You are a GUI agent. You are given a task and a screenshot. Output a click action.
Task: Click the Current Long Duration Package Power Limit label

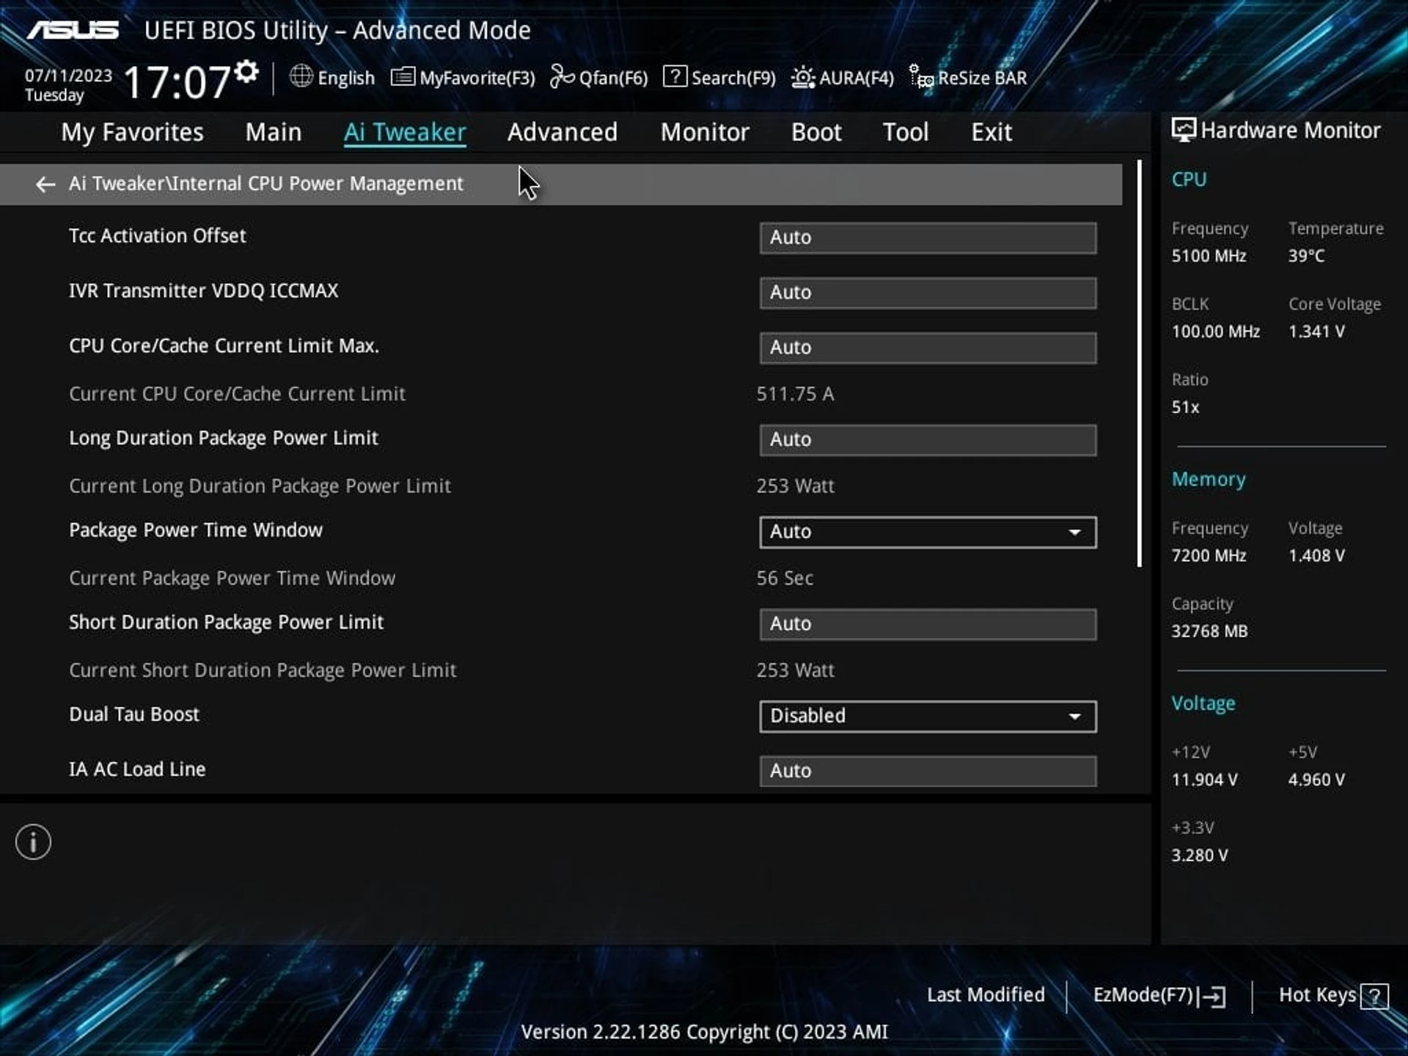pos(260,486)
